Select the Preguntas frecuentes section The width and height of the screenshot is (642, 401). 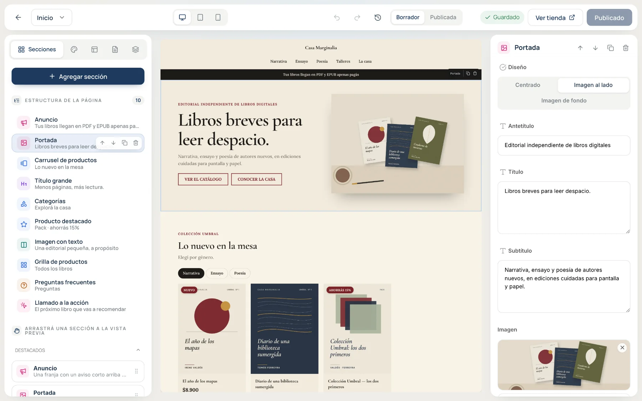point(78,285)
